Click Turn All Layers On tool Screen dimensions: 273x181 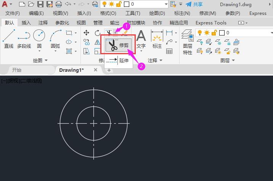200,51
